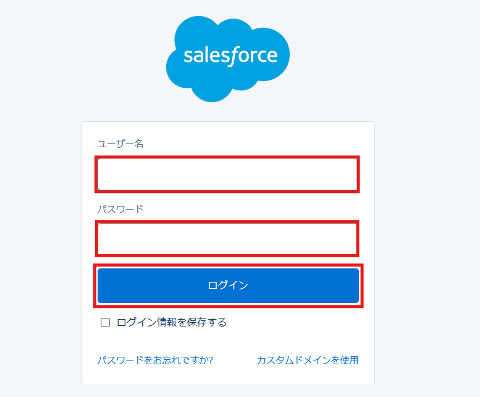The image size is (480, 397).
Task: Click the ユーザー名 field label
Action: 120,143
